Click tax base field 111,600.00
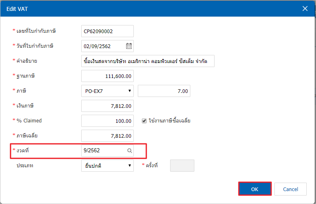The image size is (316, 204). [x=107, y=76]
